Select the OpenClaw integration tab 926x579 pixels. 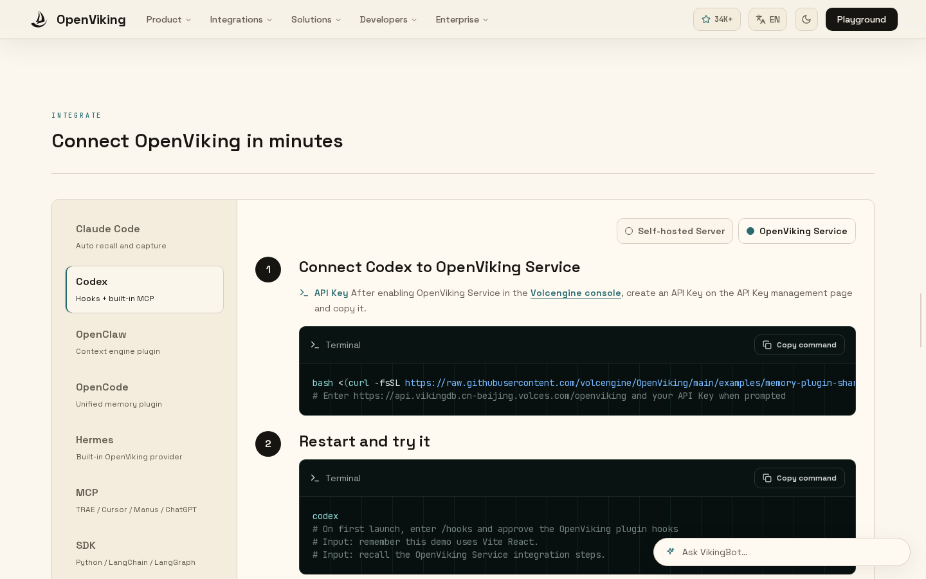pyautogui.click(x=145, y=342)
